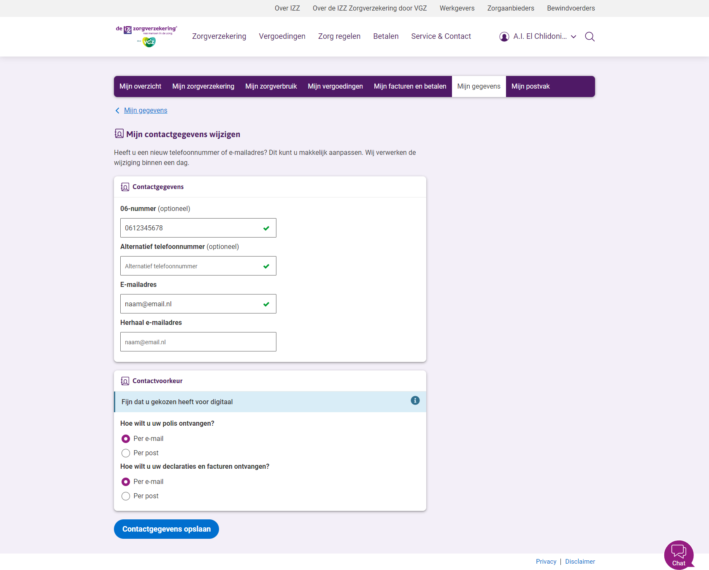709x570 pixels.
Task: Select Per post for polis delivery
Action: point(126,453)
